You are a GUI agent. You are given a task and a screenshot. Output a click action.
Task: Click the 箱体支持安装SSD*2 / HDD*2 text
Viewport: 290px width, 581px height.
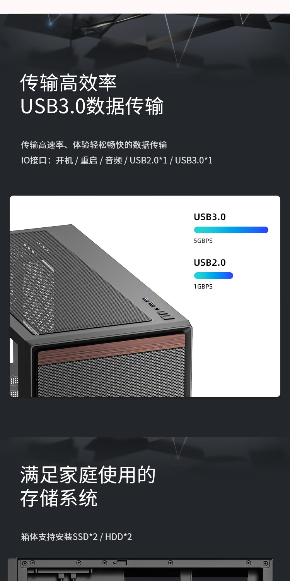tap(77, 537)
